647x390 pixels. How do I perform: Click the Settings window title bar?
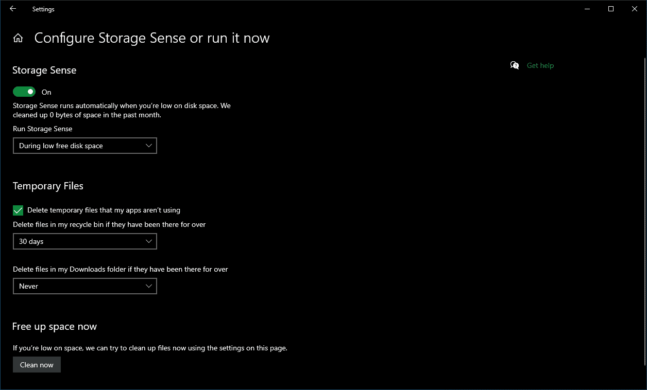click(309, 9)
